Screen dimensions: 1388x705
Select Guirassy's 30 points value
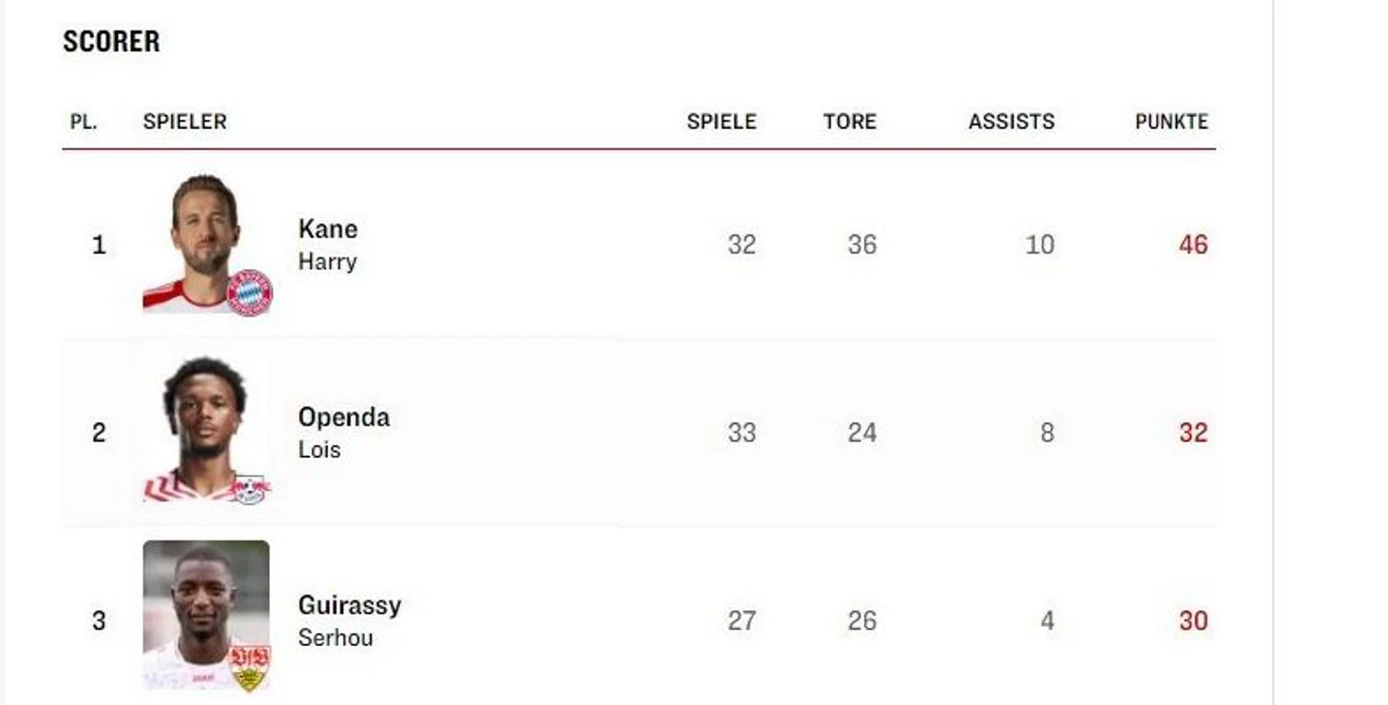point(1192,621)
